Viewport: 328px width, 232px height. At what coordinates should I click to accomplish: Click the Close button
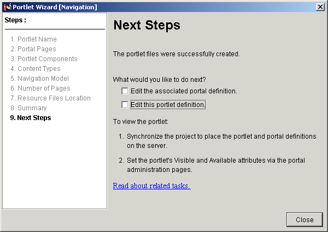[x=304, y=219]
